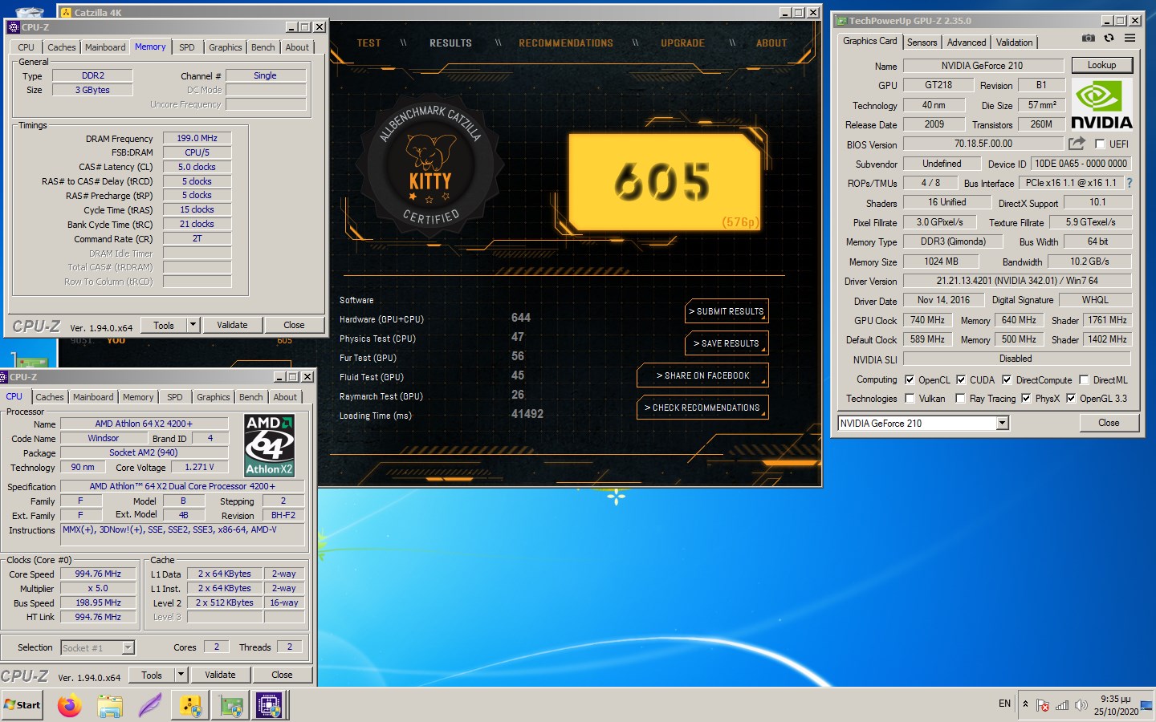1156x722 pixels.
Task: Click the bus interface question mark
Action: coord(1129,183)
